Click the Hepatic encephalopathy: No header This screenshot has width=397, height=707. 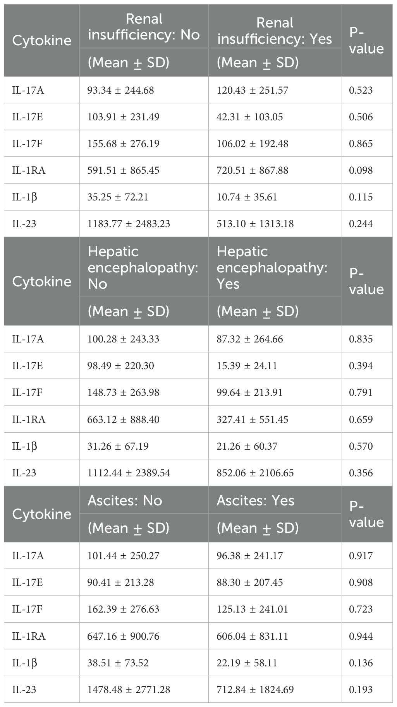click(x=143, y=267)
